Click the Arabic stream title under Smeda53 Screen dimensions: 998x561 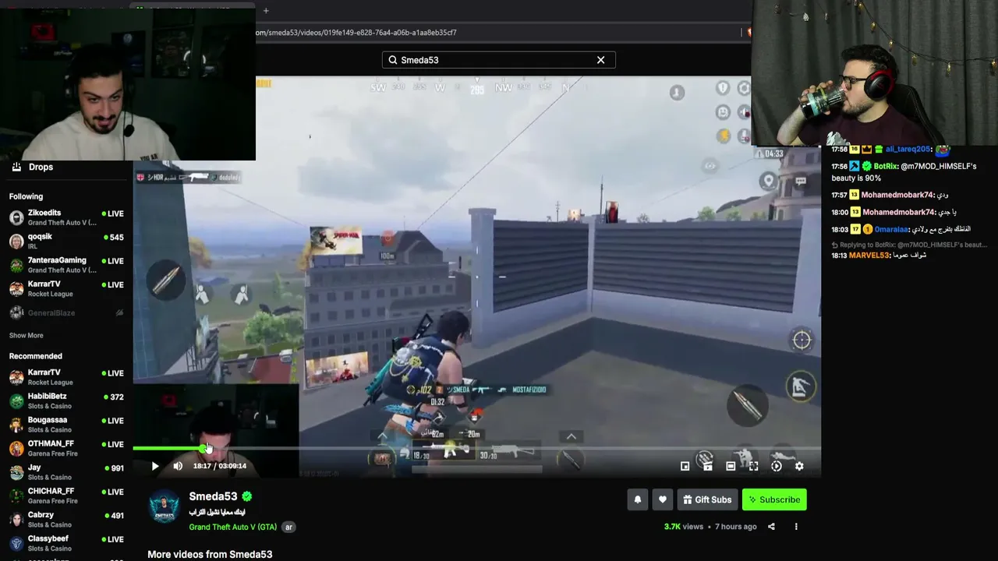217,513
